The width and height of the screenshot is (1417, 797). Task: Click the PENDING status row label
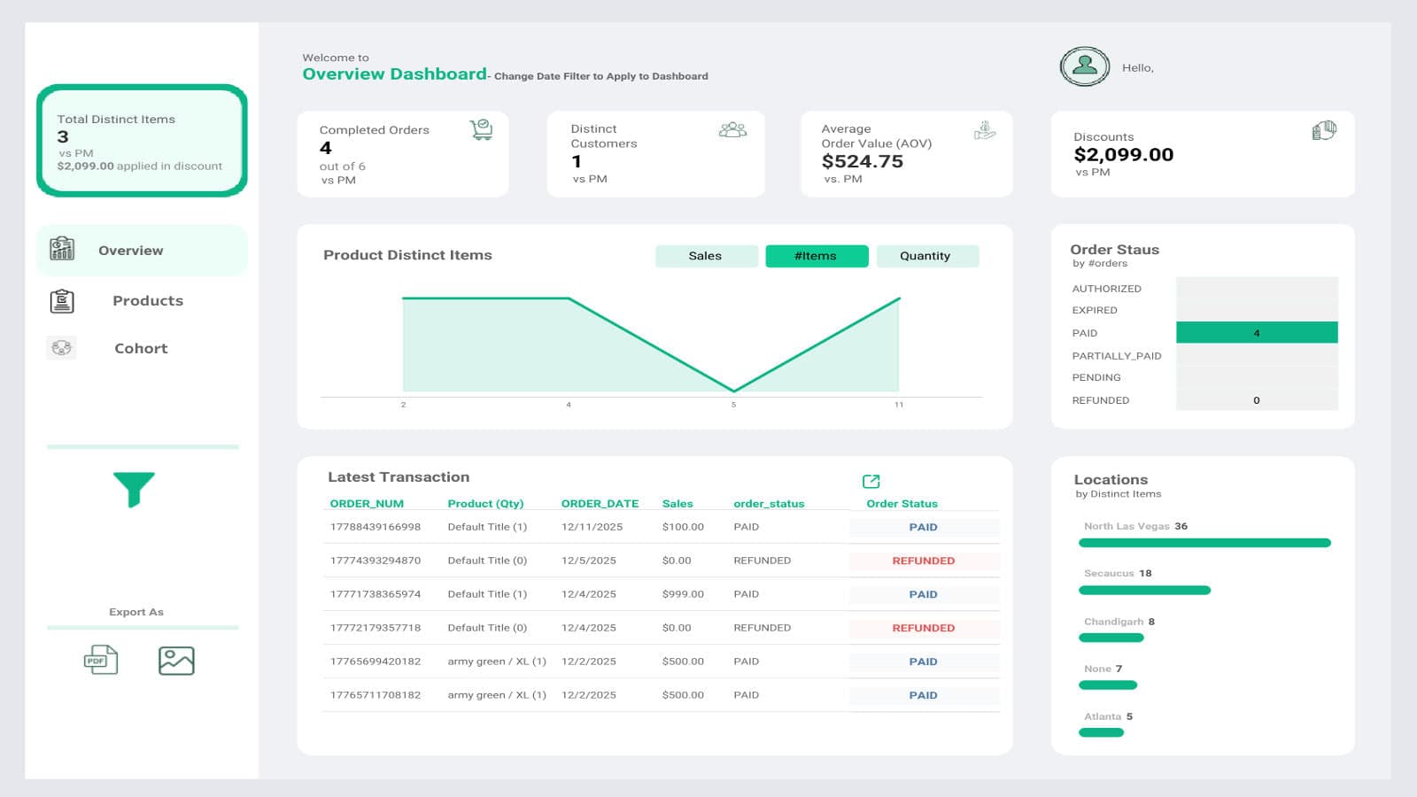pyautogui.click(x=1096, y=378)
